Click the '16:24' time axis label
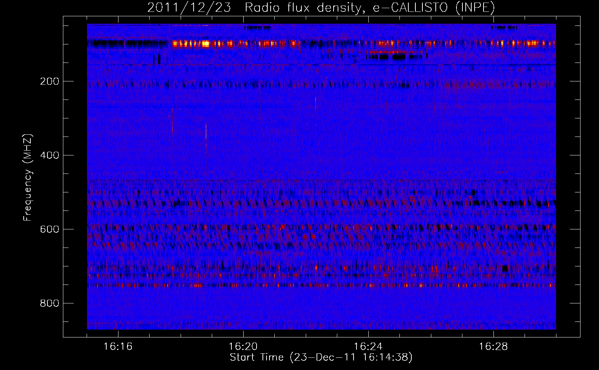599x370 pixels. pyautogui.click(x=368, y=347)
